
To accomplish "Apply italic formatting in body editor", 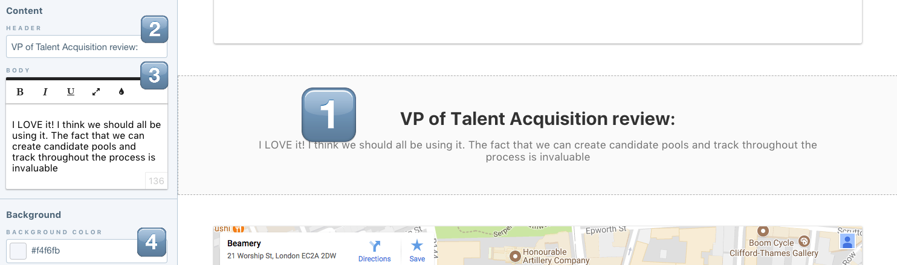I will click(x=45, y=92).
